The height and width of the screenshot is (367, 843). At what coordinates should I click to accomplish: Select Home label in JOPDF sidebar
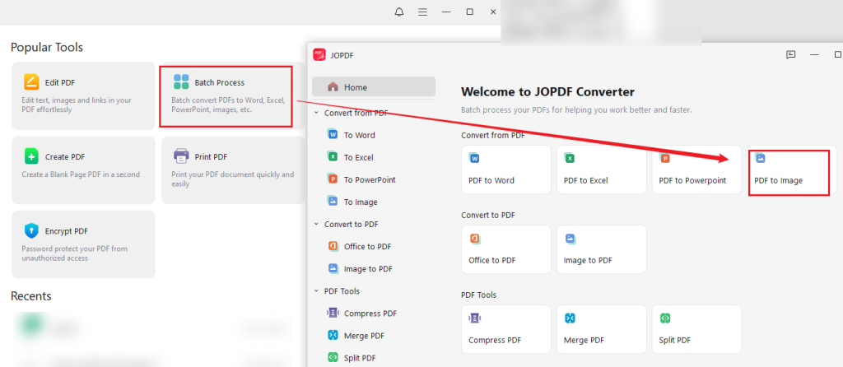point(356,87)
